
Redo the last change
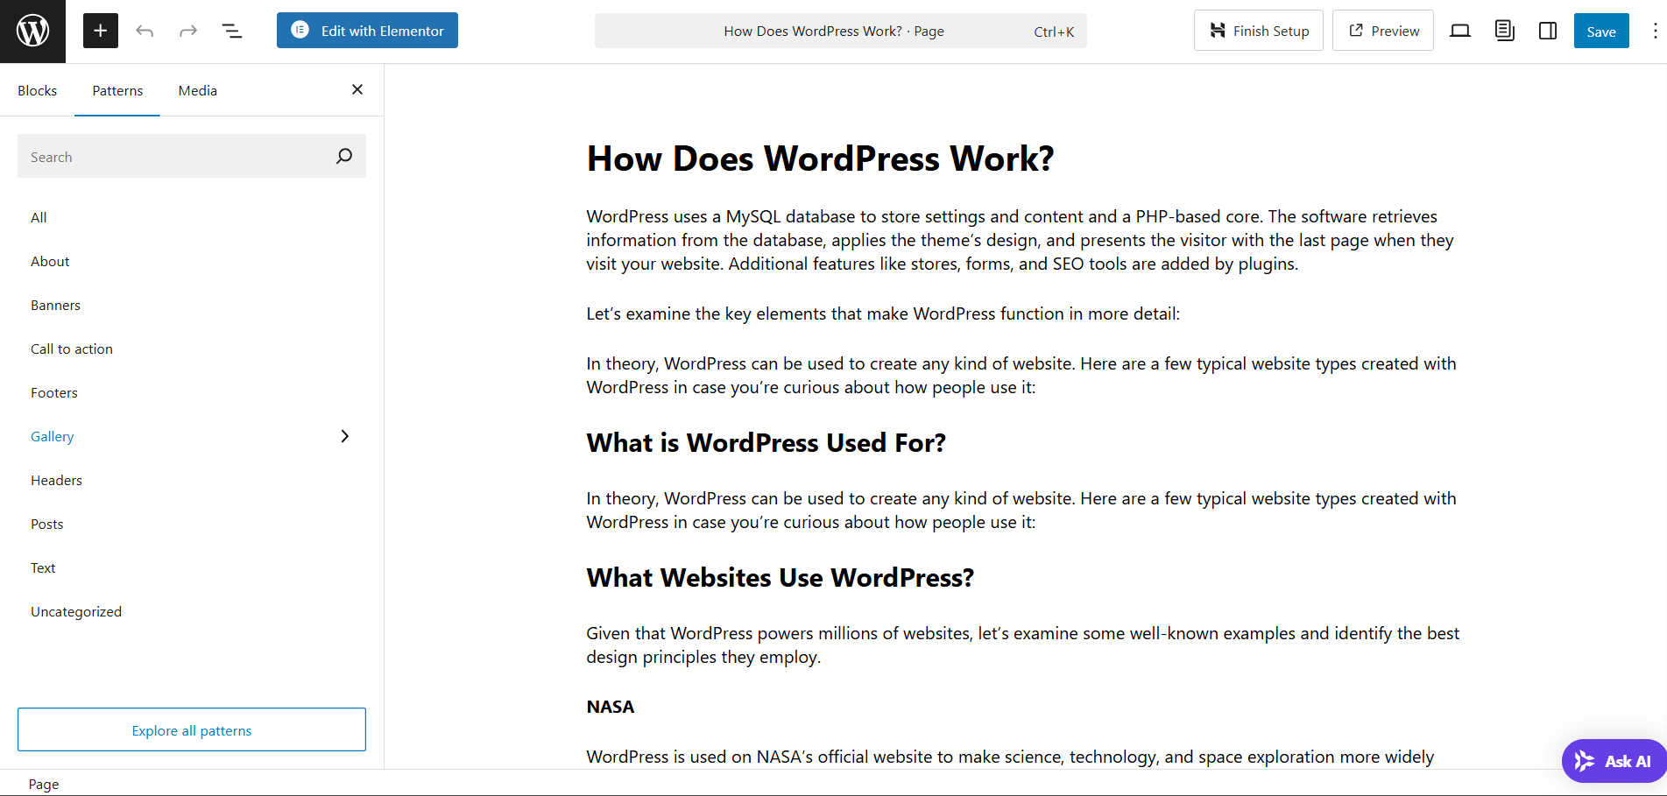click(x=188, y=31)
